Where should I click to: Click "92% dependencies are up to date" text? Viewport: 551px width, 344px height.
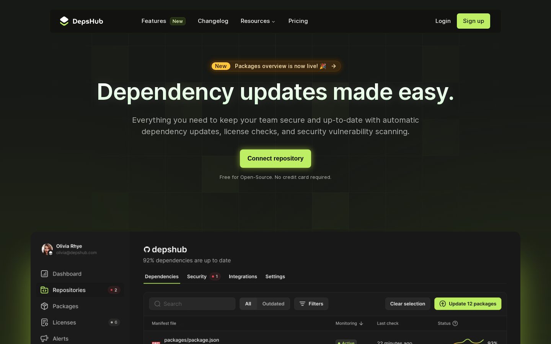tap(187, 260)
